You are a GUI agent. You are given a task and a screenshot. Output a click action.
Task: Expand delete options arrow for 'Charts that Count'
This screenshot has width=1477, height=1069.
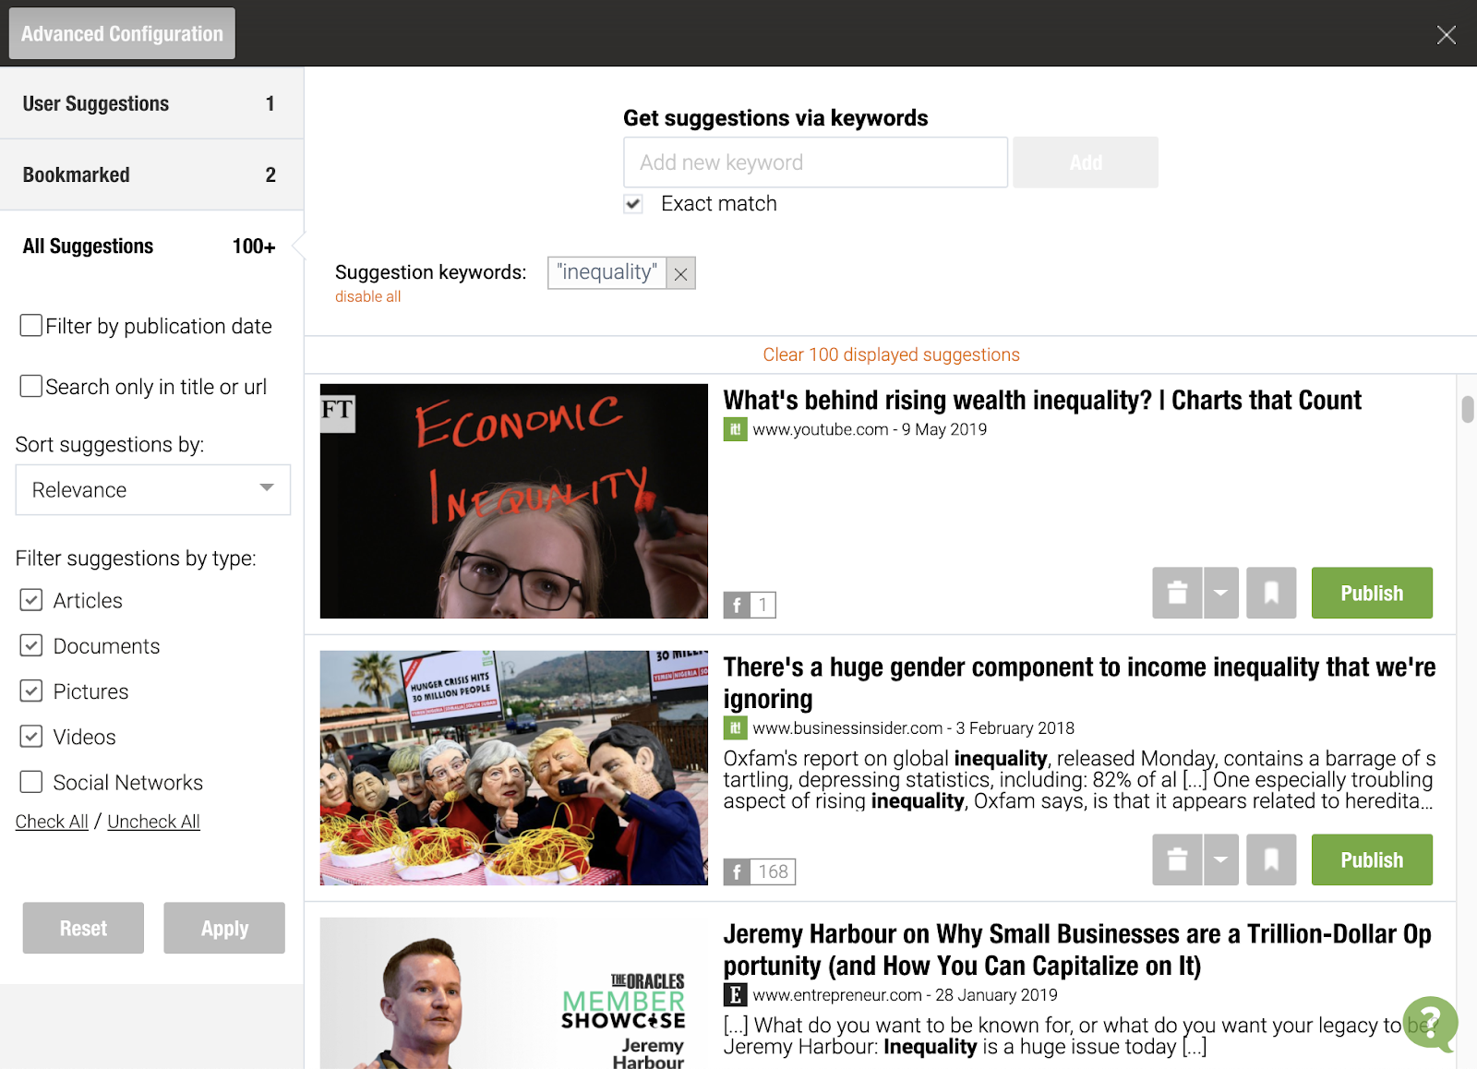(1220, 593)
